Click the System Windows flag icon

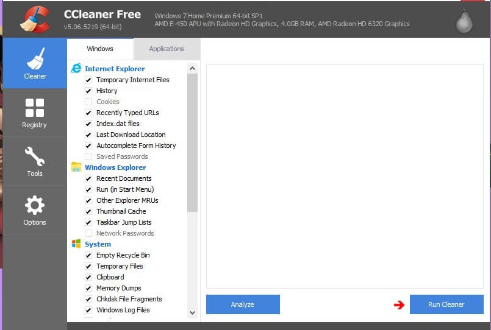click(x=76, y=244)
